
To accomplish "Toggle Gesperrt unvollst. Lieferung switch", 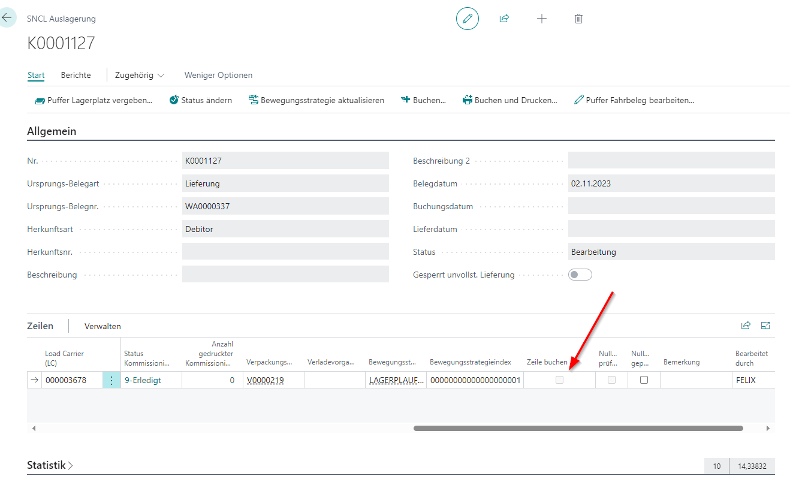I will (x=580, y=274).
